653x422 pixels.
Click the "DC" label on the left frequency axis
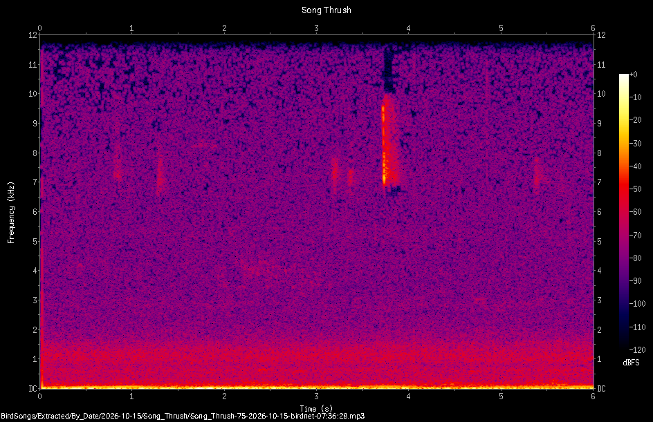(33, 389)
